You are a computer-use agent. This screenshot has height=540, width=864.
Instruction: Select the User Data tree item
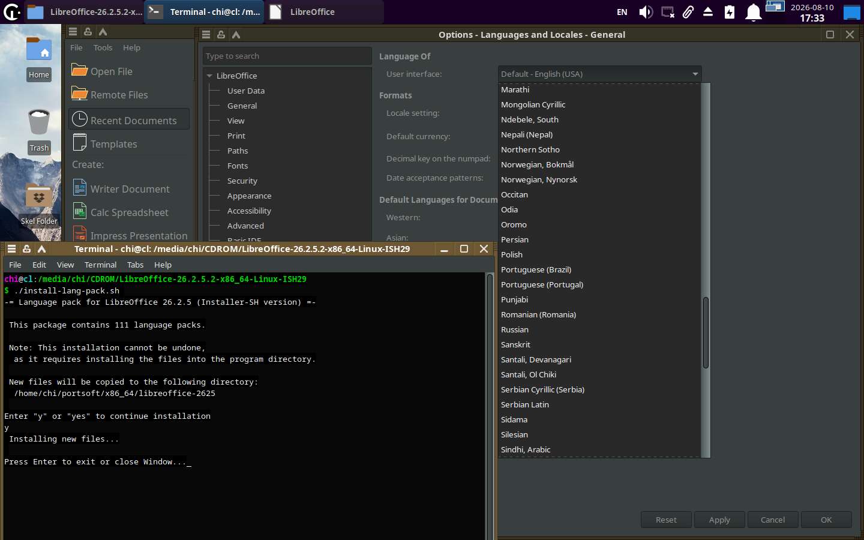click(246, 91)
